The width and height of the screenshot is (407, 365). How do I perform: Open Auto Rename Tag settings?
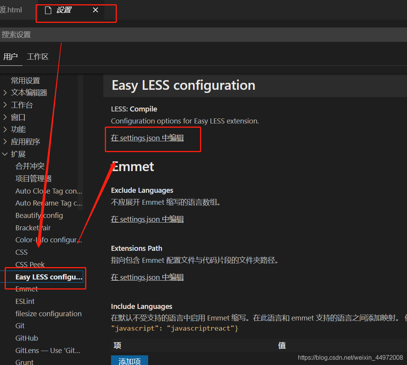click(x=49, y=203)
